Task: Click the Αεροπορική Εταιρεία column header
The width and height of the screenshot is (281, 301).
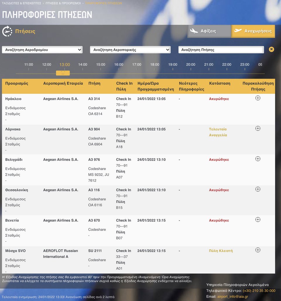Action: tap(63, 83)
